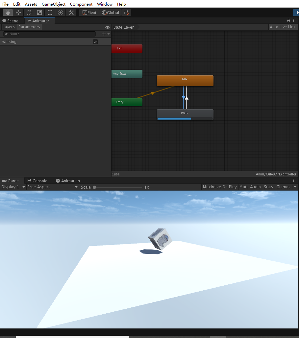Open the custom editor tools
Image resolution: width=299 pixels, height=338 pixels.
(71, 13)
